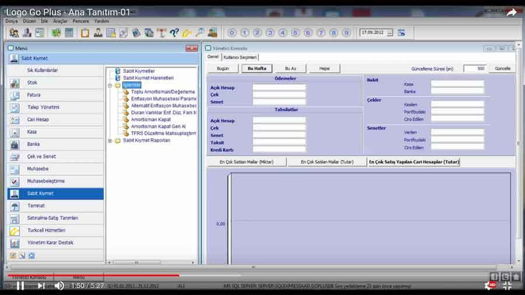Open the date dropdown showing 17.09.2012

click(390, 33)
